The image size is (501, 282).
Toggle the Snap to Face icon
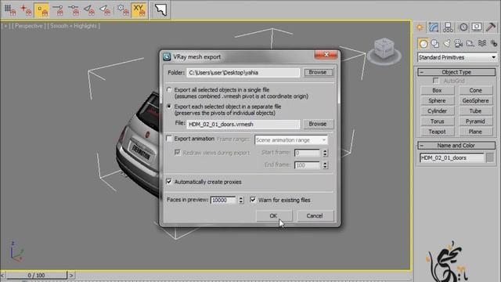pos(105,10)
